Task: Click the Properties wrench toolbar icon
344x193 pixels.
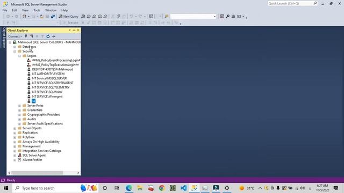Action: pyautogui.click(x=228, y=17)
